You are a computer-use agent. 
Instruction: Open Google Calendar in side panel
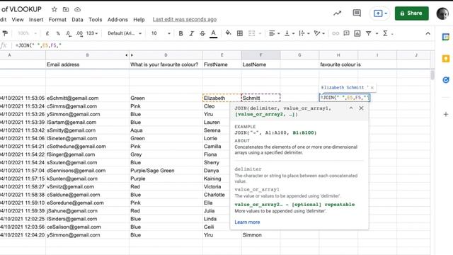pos(445,37)
